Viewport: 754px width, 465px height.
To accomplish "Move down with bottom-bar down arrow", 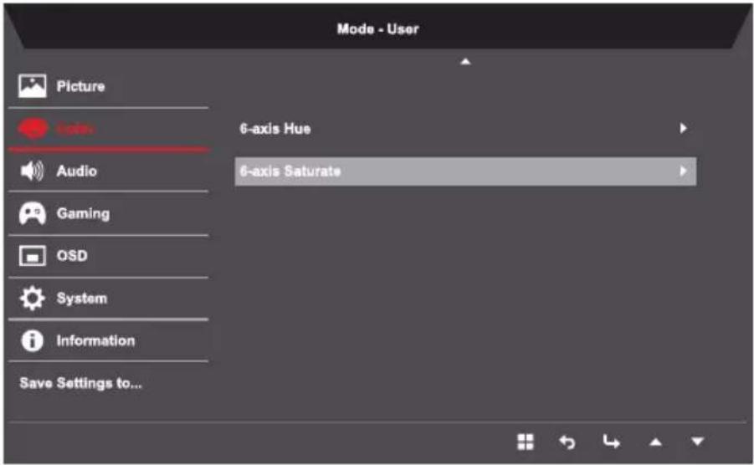I will click(x=697, y=441).
